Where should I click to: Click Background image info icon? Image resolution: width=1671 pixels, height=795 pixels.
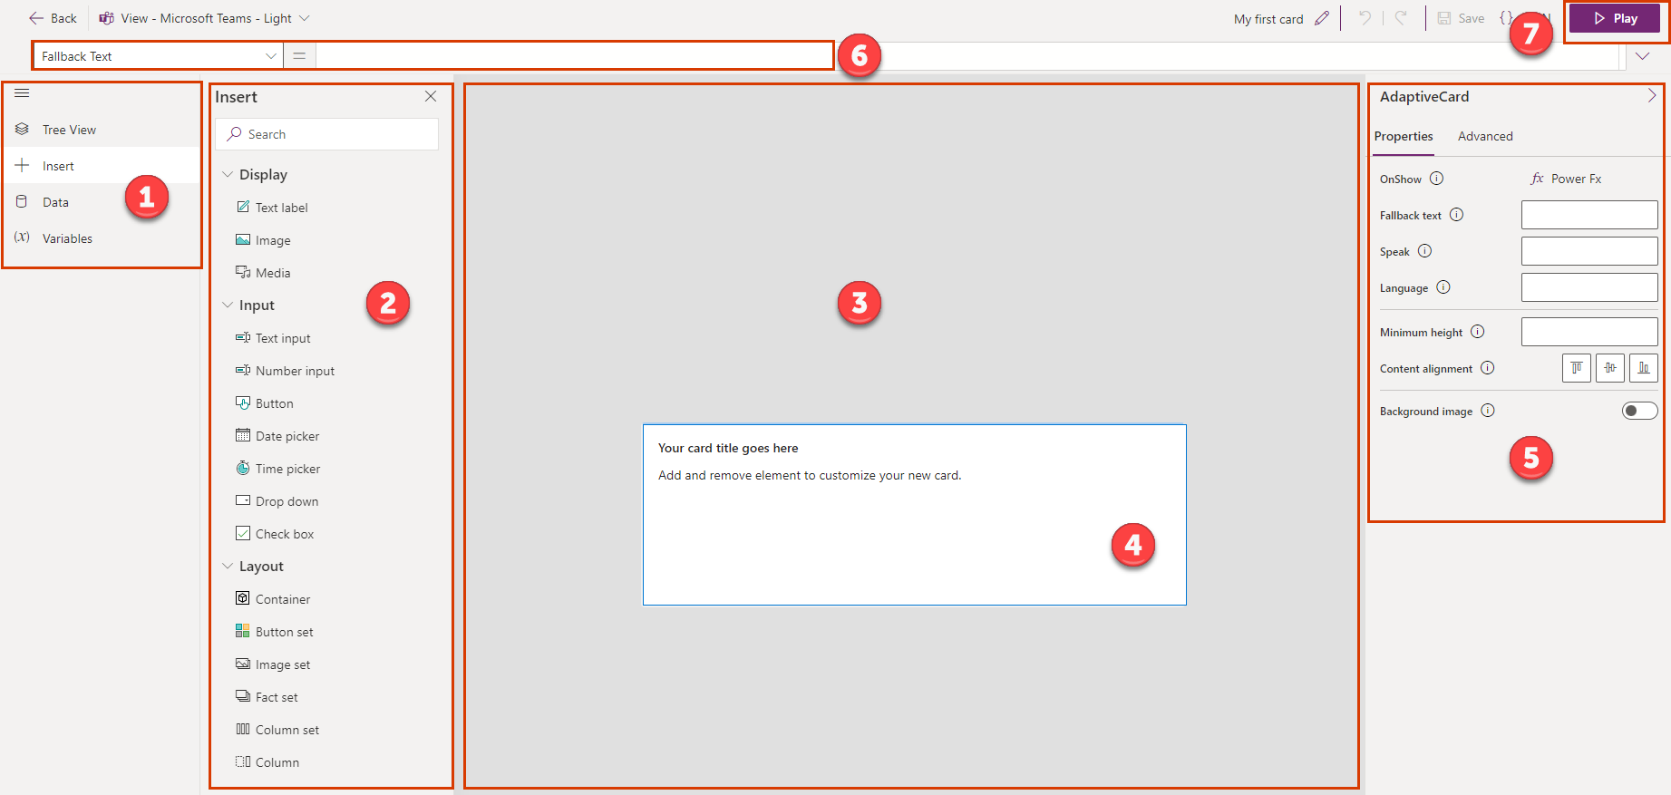(1488, 411)
